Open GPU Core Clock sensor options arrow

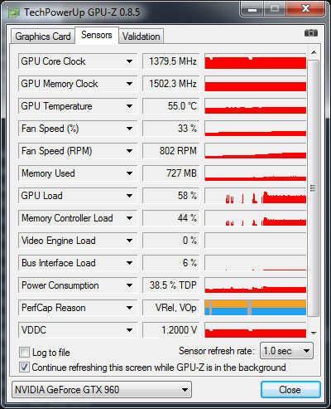pos(129,61)
